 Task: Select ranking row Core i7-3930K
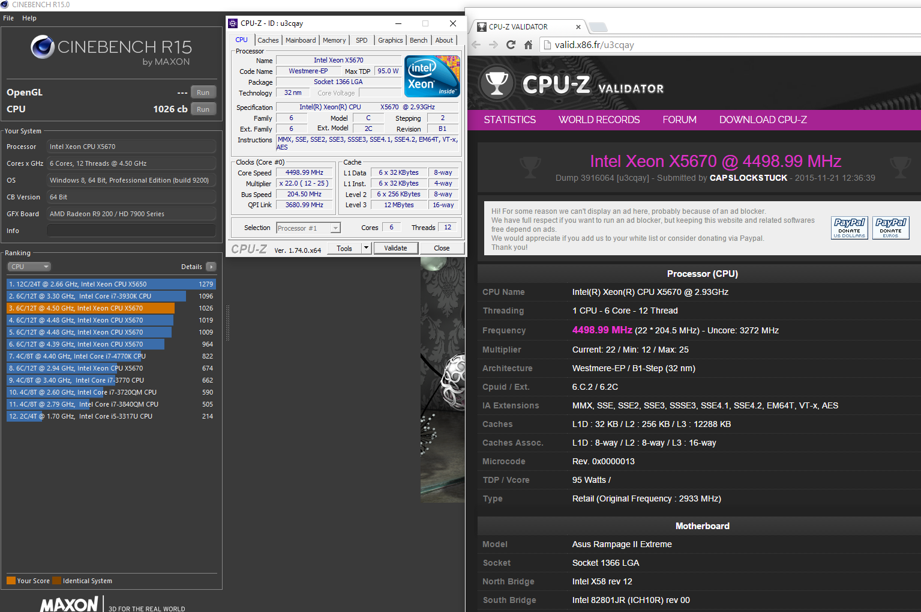point(111,296)
